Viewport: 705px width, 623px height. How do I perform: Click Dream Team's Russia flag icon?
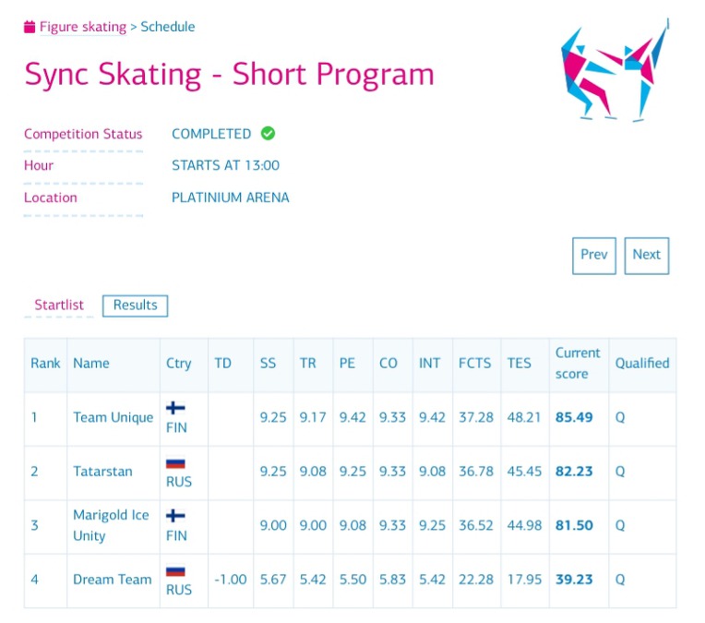pos(175,571)
